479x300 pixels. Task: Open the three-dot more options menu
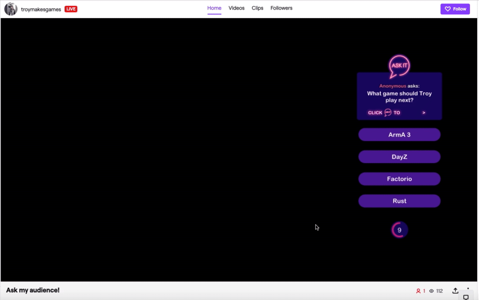[x=468, y=288]
